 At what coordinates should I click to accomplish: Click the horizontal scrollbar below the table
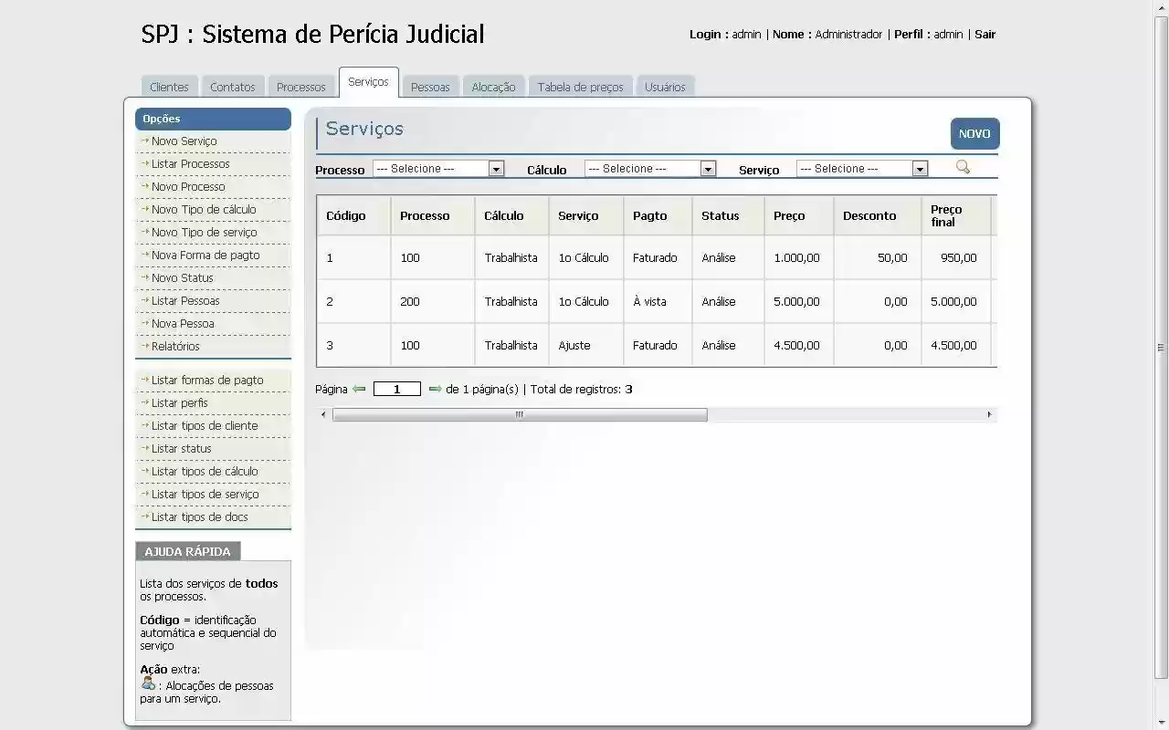tap(519, 414)
